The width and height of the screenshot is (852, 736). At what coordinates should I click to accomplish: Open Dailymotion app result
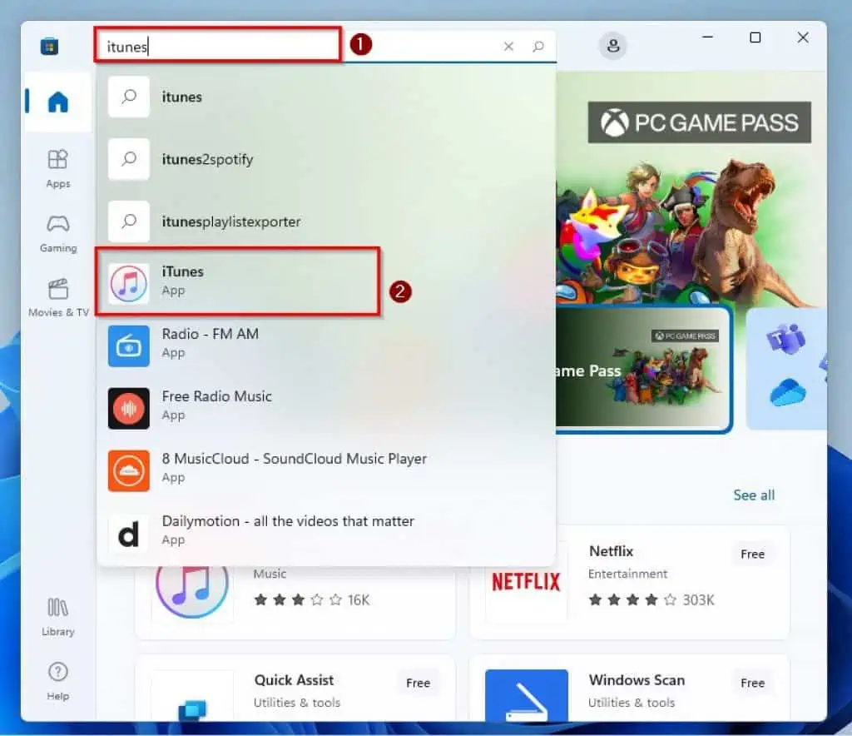326,533
